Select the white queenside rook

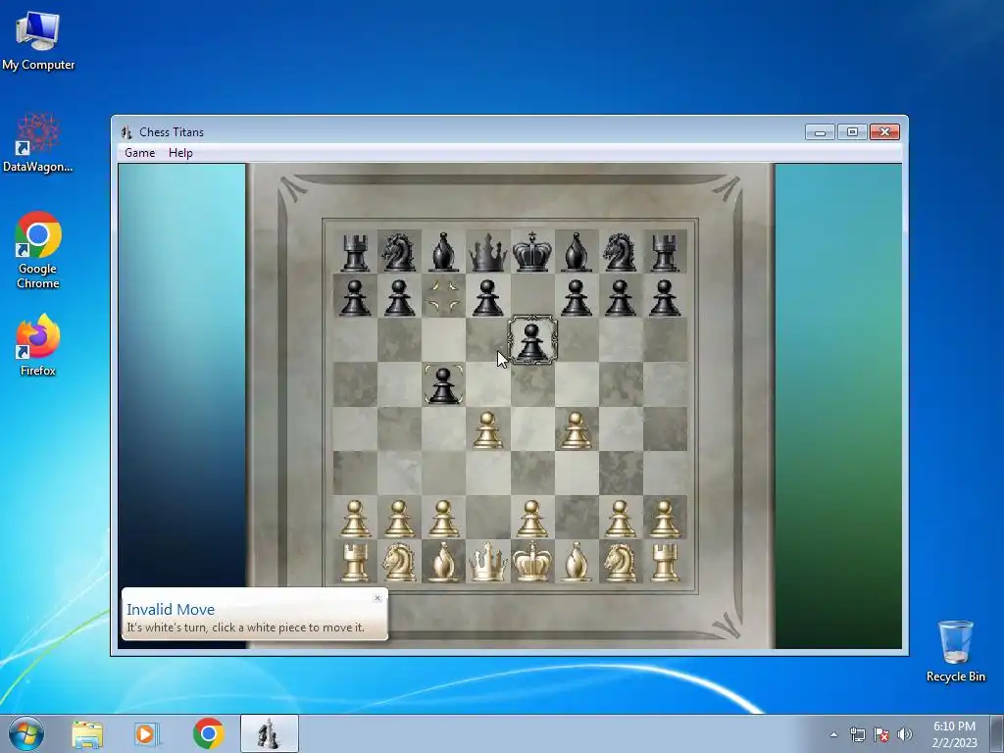355,562
